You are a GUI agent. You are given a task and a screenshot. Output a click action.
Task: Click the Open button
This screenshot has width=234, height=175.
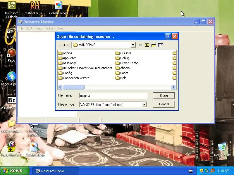click(164, 96)
